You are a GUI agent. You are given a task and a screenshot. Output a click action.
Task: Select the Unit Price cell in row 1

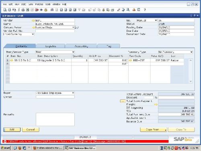[98, 60]
